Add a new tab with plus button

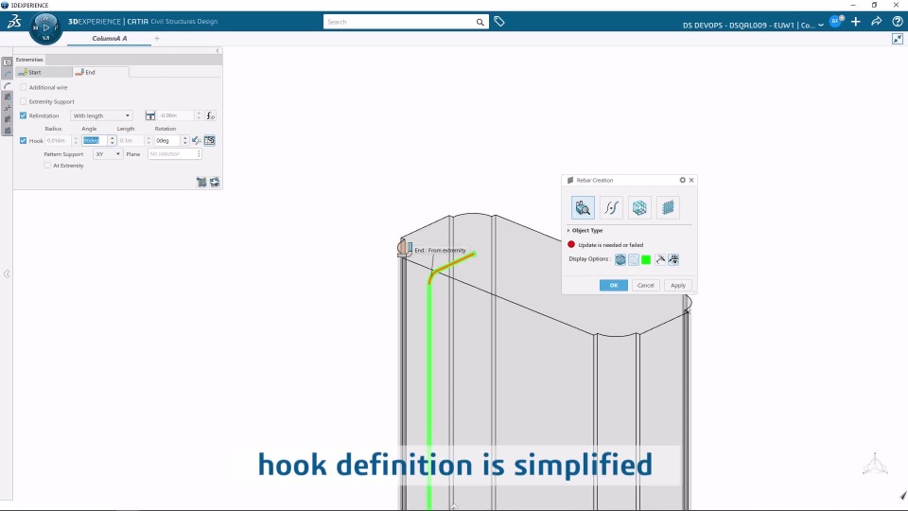click(157, 38)
